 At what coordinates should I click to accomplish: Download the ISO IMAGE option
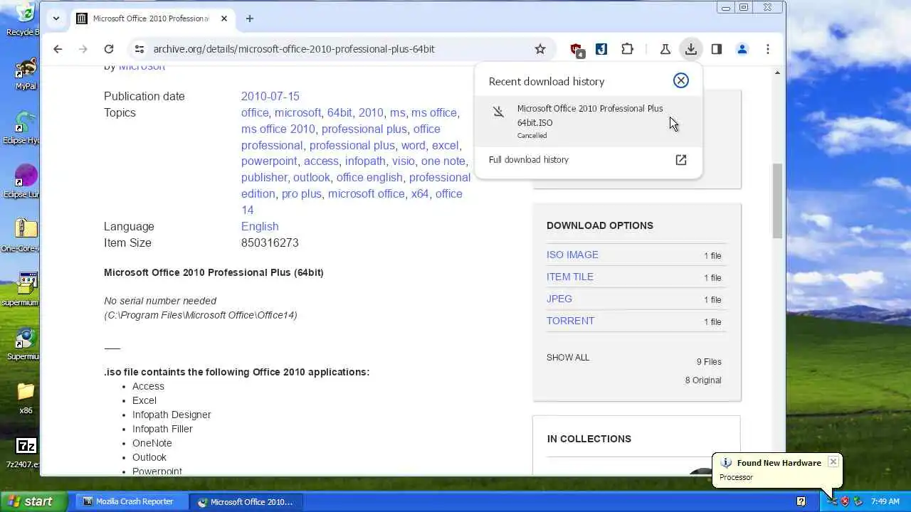click(x=572, y=255)
